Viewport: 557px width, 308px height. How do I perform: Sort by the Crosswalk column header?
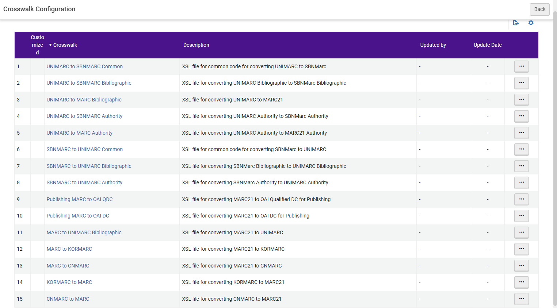(x=65, y=45)
